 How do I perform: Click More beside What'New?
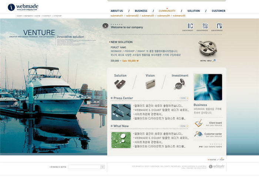(x=184, y=126)
